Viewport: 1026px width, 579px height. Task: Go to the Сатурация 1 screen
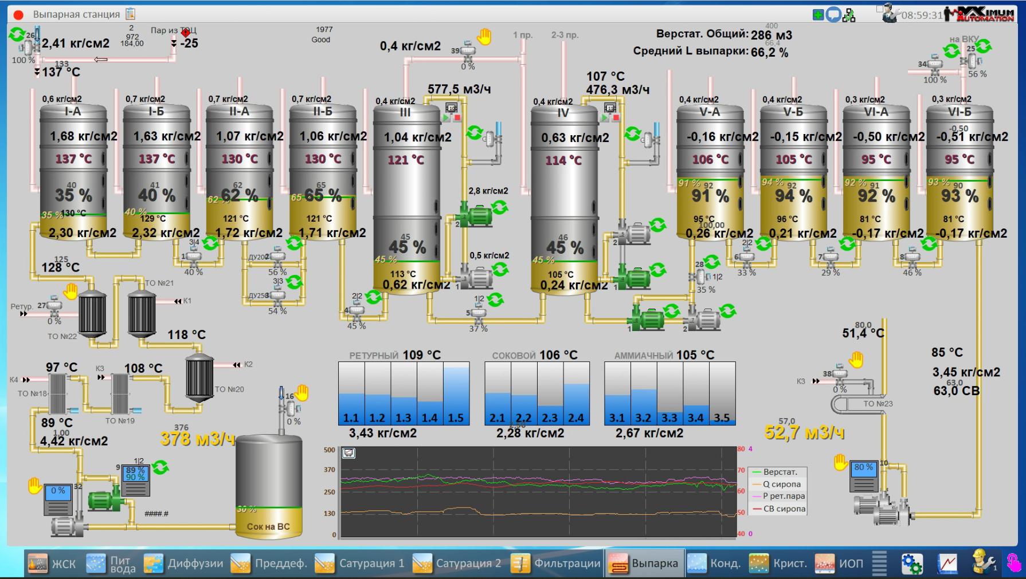coord(361,564)
